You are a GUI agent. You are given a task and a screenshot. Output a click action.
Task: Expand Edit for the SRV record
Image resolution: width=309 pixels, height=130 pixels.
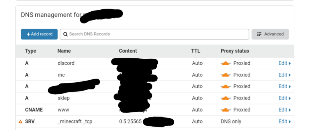click(x=285, y=121)
